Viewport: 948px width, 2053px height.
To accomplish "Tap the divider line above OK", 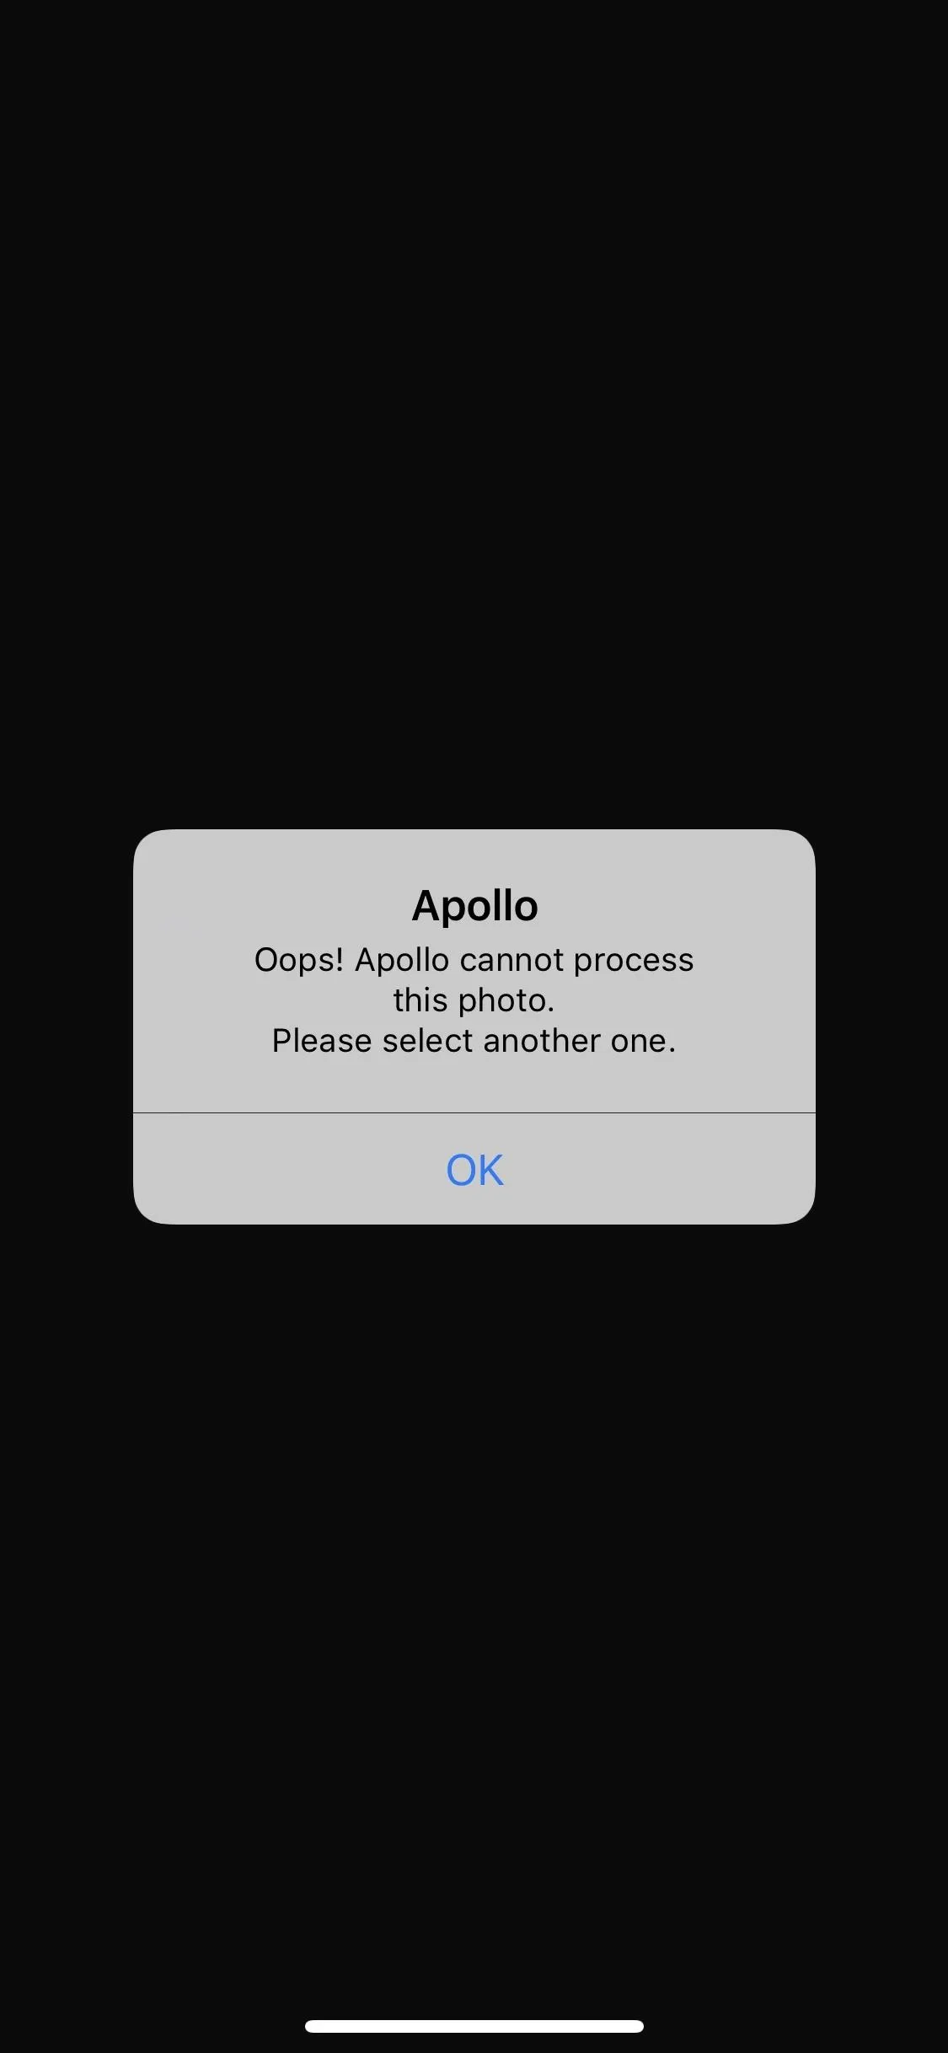I will [474, 1112].
